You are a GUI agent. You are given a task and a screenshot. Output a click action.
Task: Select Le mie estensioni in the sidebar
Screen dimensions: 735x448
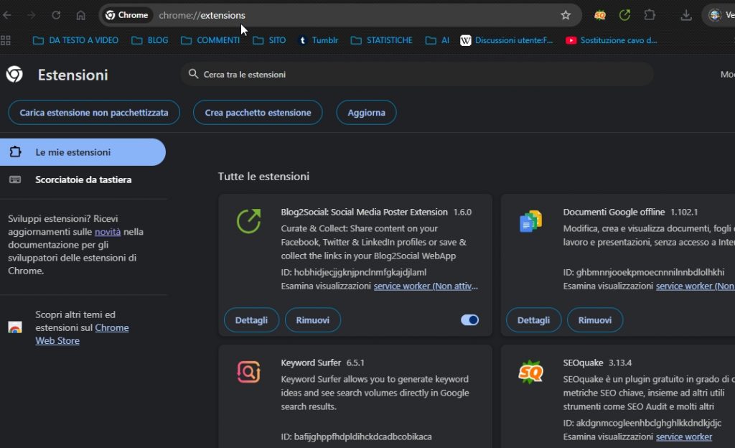[83, 151]
